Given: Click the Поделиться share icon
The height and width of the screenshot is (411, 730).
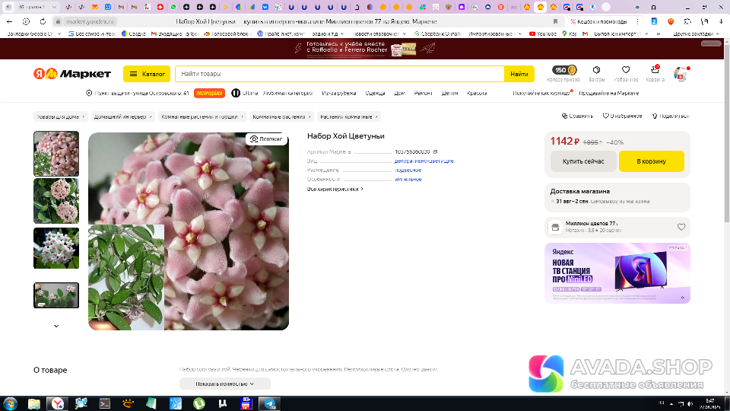Looking at the screenshot, I should [x=669, y=116].
